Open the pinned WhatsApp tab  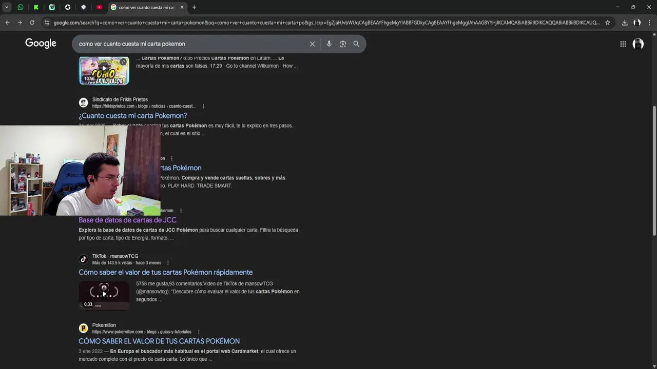pyautogui.click(x=21, y=7)
